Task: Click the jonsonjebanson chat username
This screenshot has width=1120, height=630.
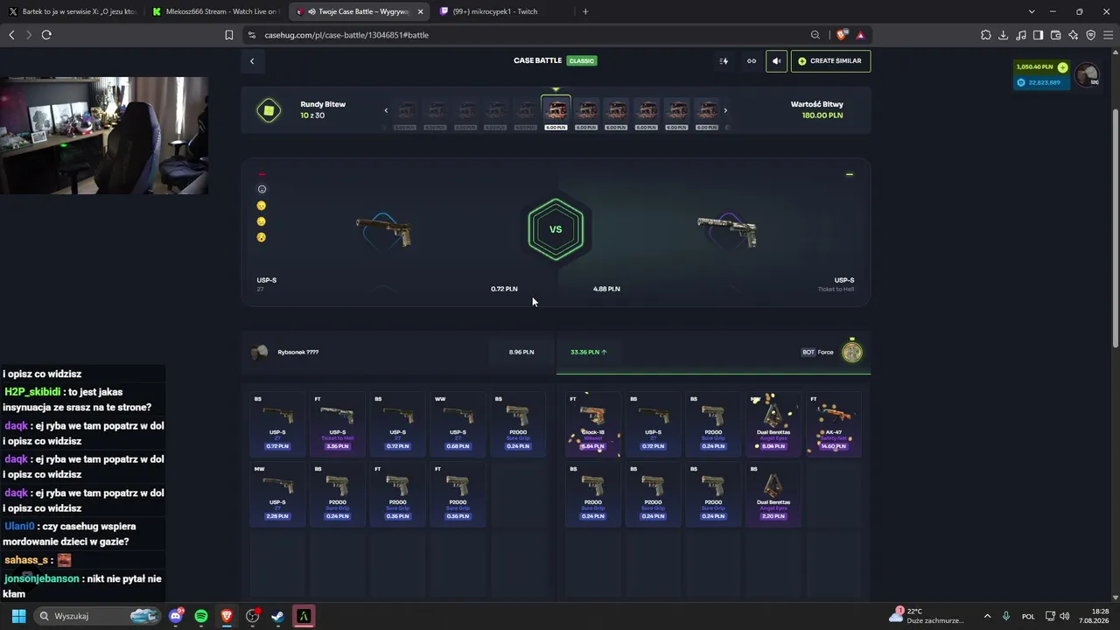Action: (x=41, y=579)
